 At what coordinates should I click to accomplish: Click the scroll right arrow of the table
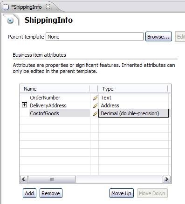(166, 179)
